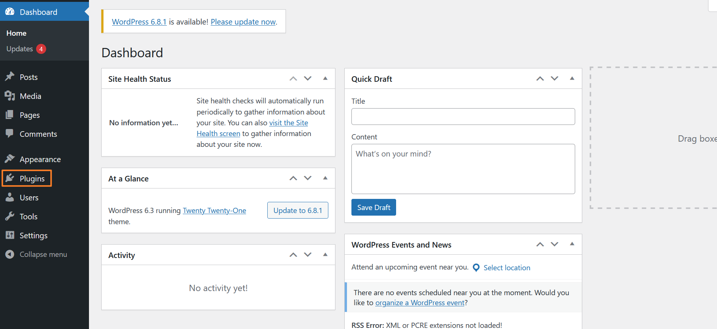Click the Dashboard gauge icon in sidebar
This screenshot has width=717, height=329.
click(10, 12)
